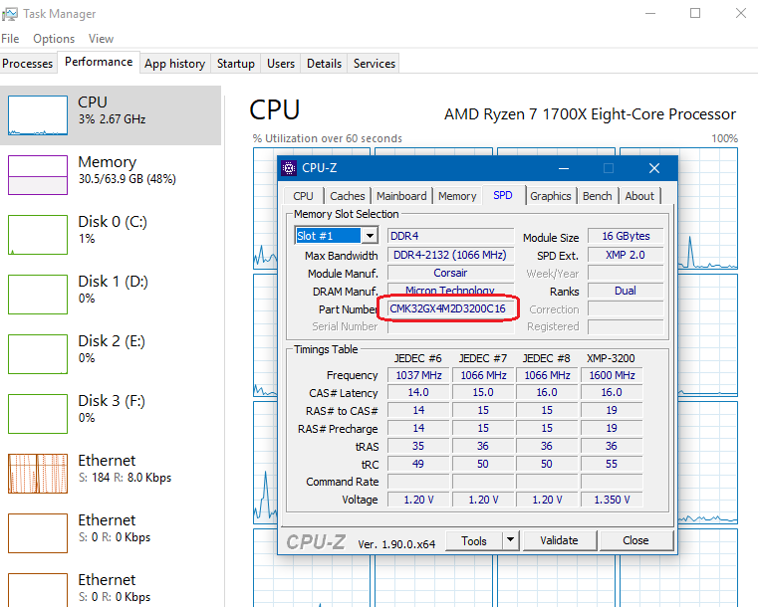Open the View menu
The height and width of the screenshot is (607, 758).
click(x=101, y=39)
